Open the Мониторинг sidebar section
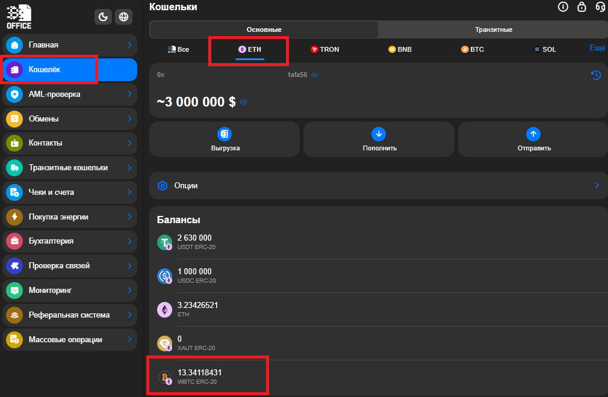 (x=70, y=290)
